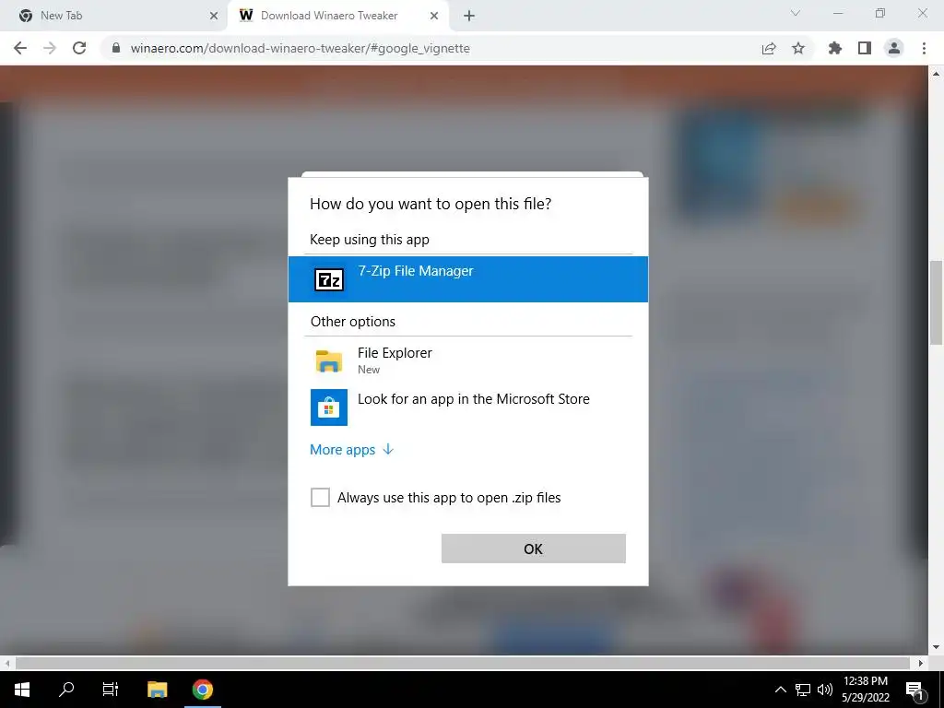This screenshot has width=944, height=708.
Task: Open the volume speaker control
Action: [x=825, y=690]
